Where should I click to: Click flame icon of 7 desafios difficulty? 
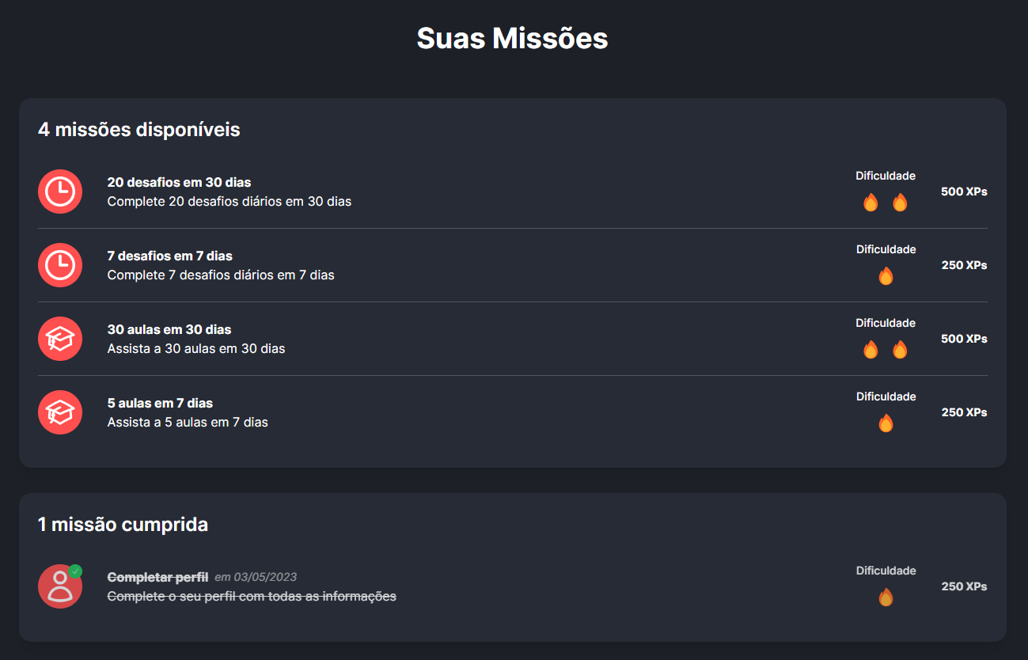[x=886, y=276]
